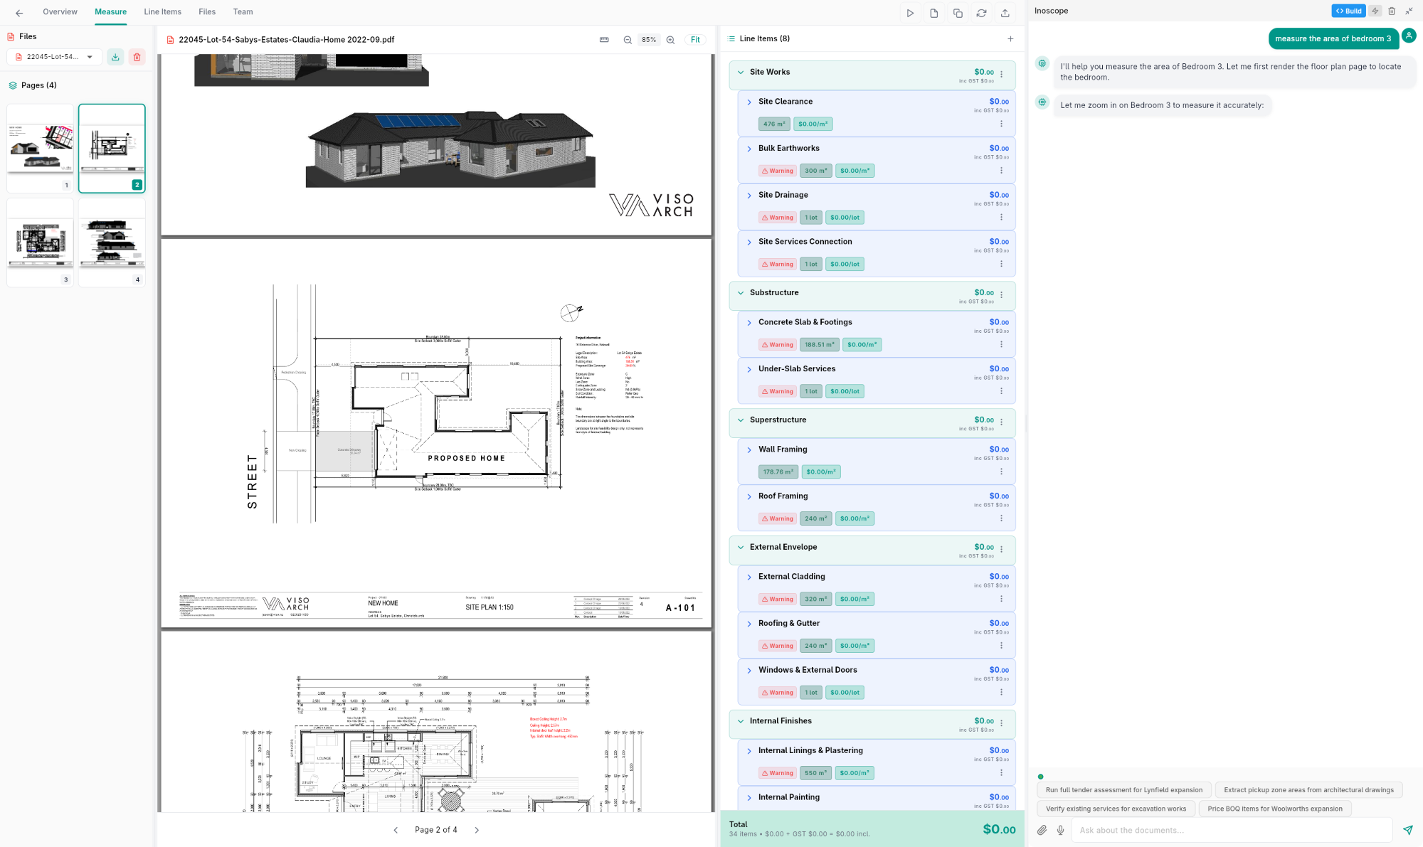This screenshot has width=1423, height=847.
Task: Open page 3 thumbnail in Pages panel
Action: (x=40, y=242)
